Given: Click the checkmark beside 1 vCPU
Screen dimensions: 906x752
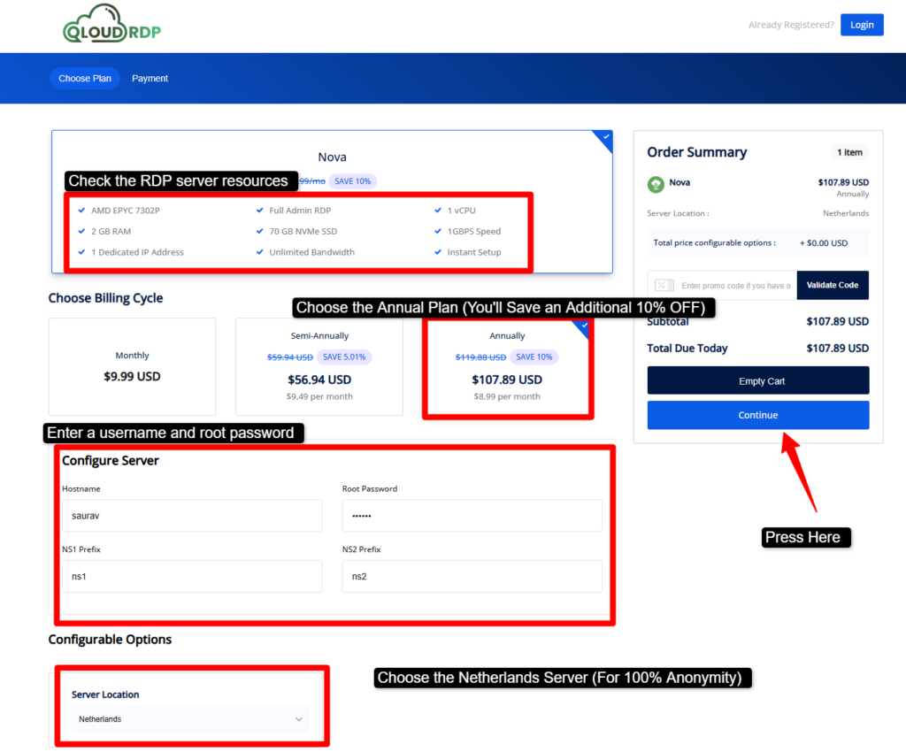Looking at the screenshot, I should tap(438, 211).
